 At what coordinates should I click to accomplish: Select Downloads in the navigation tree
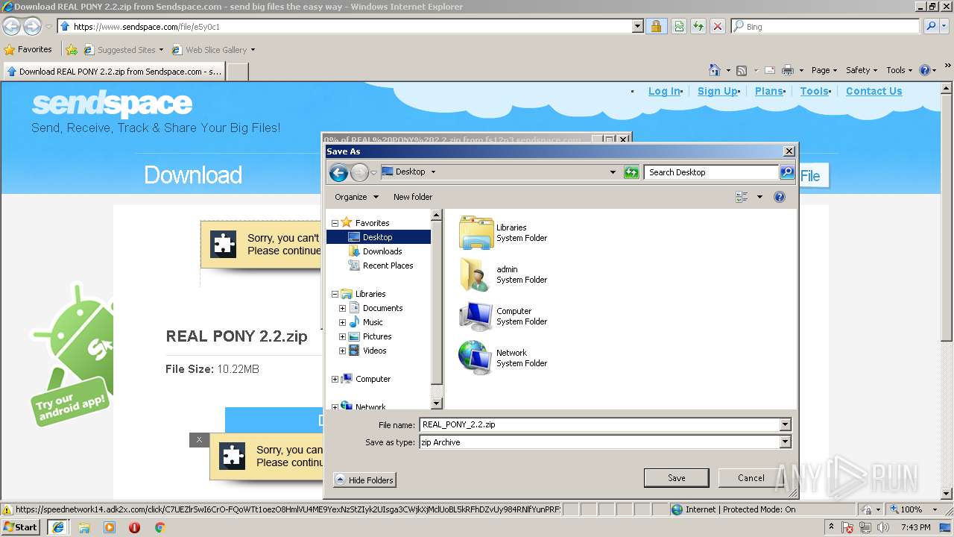(x=382, y=251)
